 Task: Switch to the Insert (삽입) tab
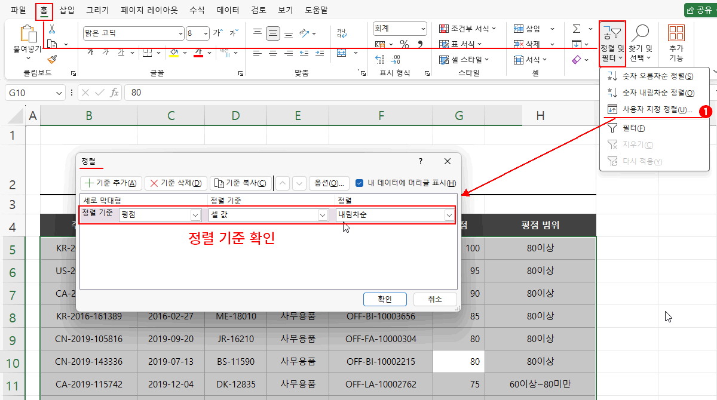pyautogui.click(x=67, y=10)
